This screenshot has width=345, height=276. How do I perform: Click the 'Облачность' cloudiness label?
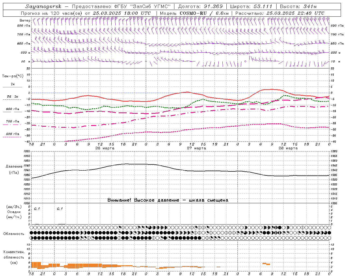point(14,234)
